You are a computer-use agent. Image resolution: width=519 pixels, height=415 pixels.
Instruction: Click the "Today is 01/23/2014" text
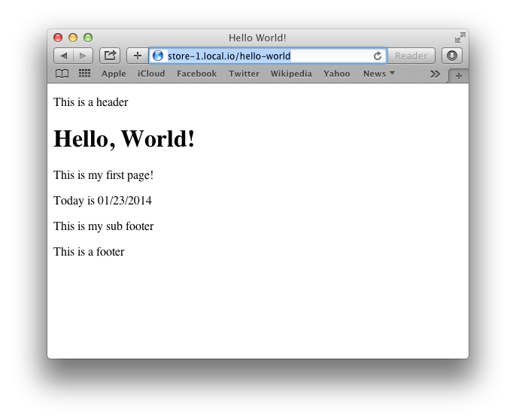pos(102,201)
